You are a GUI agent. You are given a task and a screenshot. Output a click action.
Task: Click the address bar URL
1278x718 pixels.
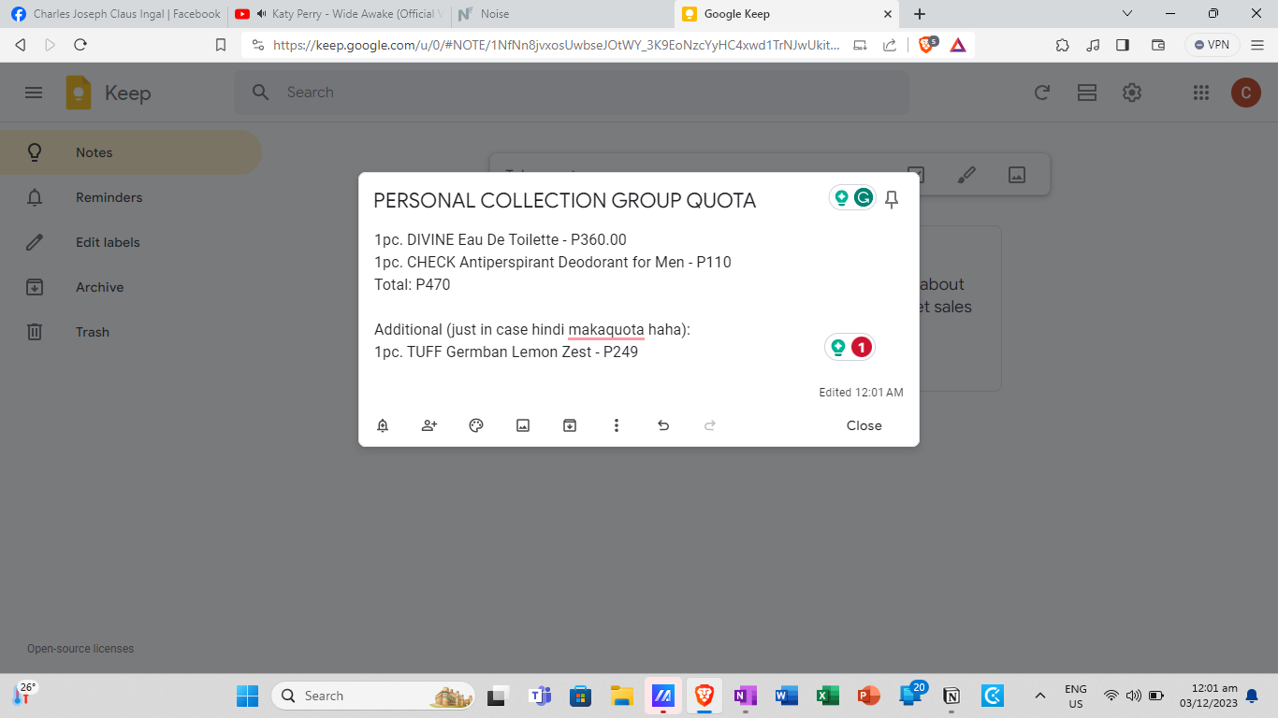click(x=556, y=44)
